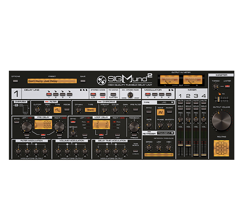Open the filter TYPE curve display
This screenshot has width=242, height=198.
(57, 110)
